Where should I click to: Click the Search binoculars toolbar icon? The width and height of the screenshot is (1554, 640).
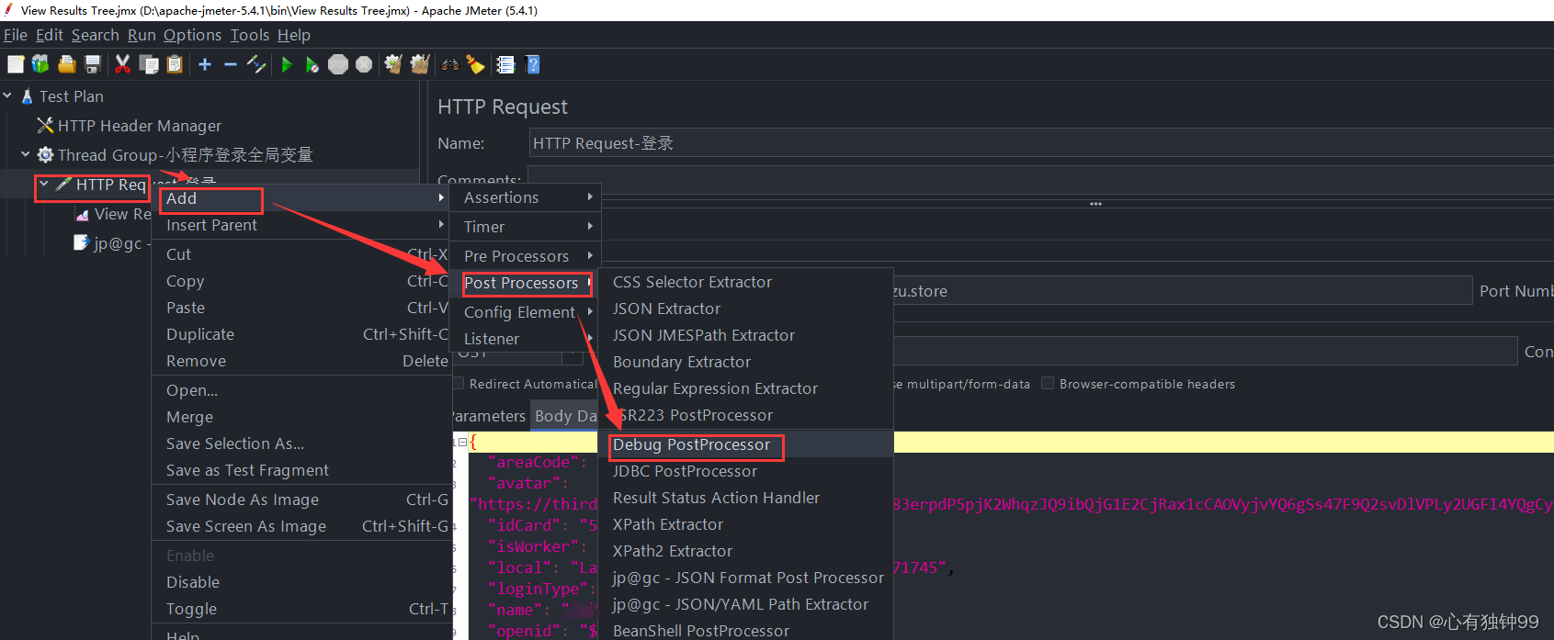click(x=450, y=64)
